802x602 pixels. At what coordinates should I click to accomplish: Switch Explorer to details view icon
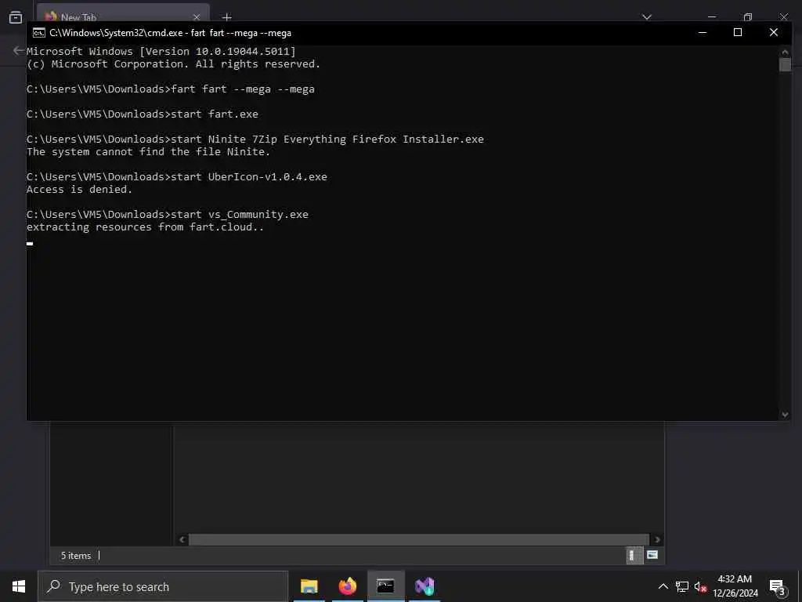click(634, 556)
